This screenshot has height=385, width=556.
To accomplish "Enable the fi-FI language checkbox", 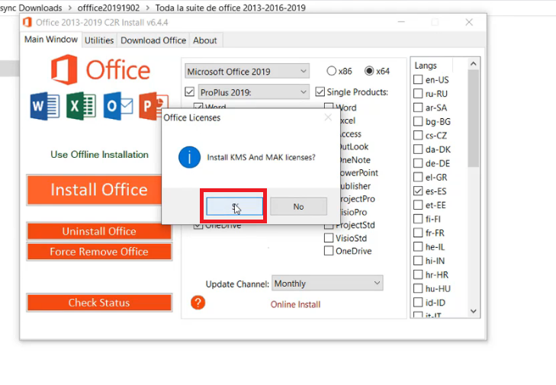I will pos(418,219).
